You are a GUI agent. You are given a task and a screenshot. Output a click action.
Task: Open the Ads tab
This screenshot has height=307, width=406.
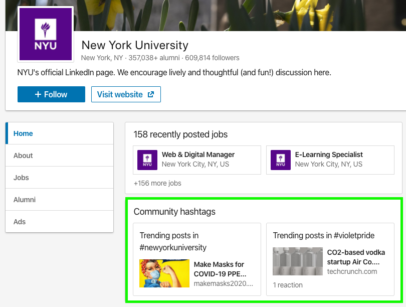(x=60, y=222)
